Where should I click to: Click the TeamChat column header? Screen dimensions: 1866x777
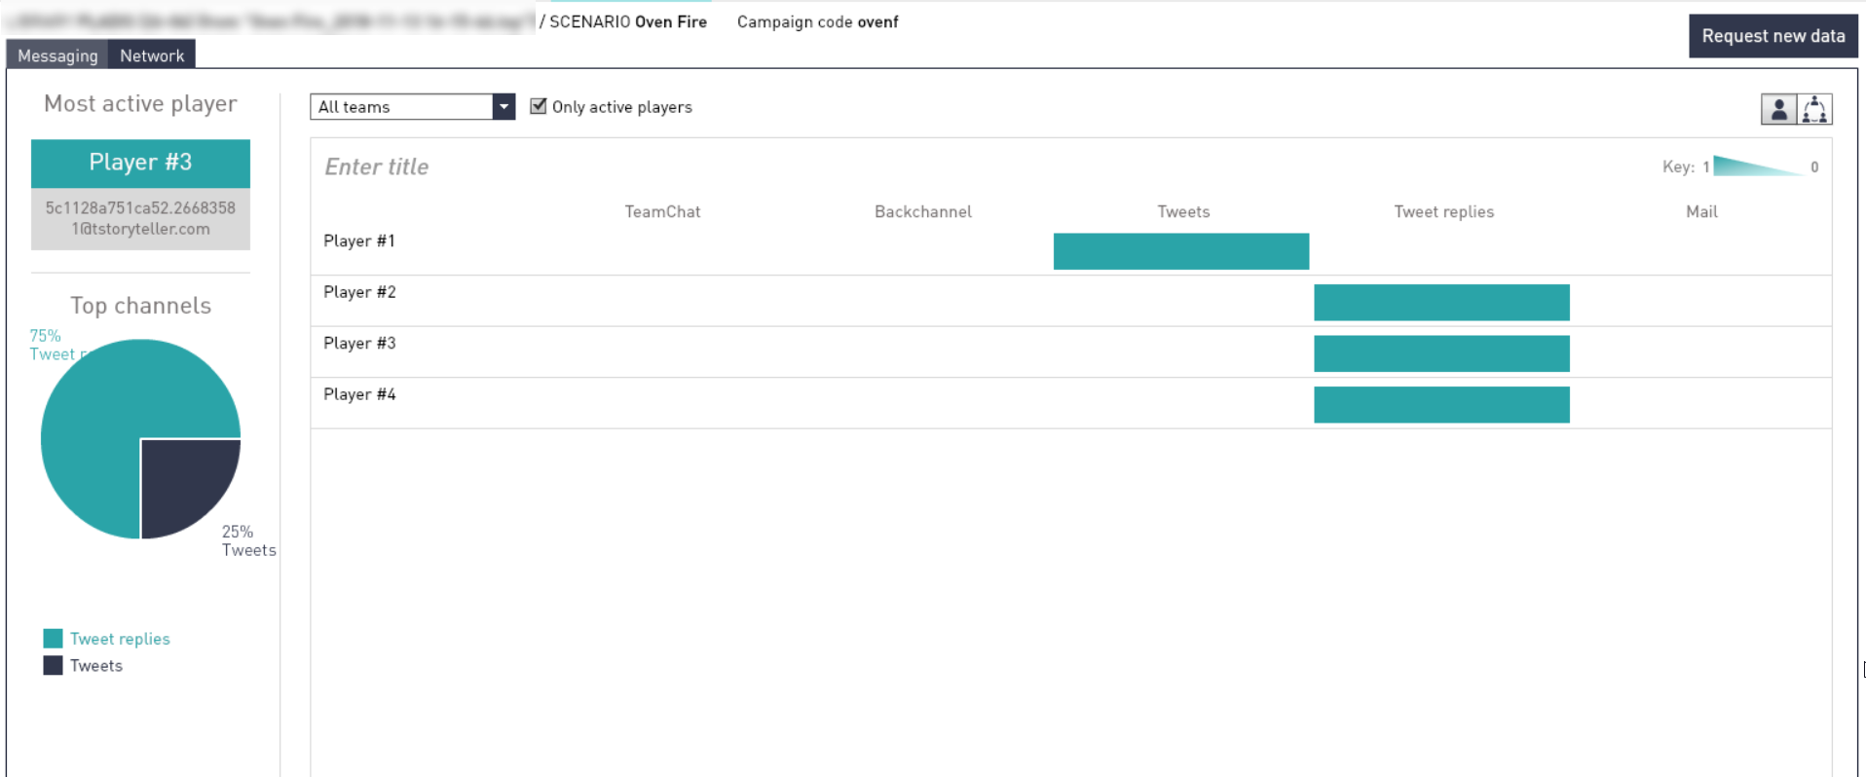tap(662, 211)
